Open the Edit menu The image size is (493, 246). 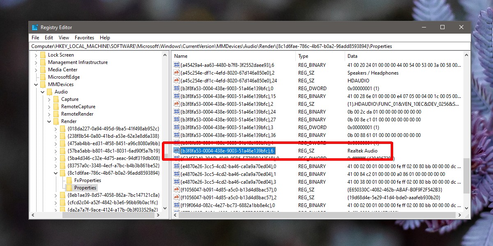(x=49, y=37)
